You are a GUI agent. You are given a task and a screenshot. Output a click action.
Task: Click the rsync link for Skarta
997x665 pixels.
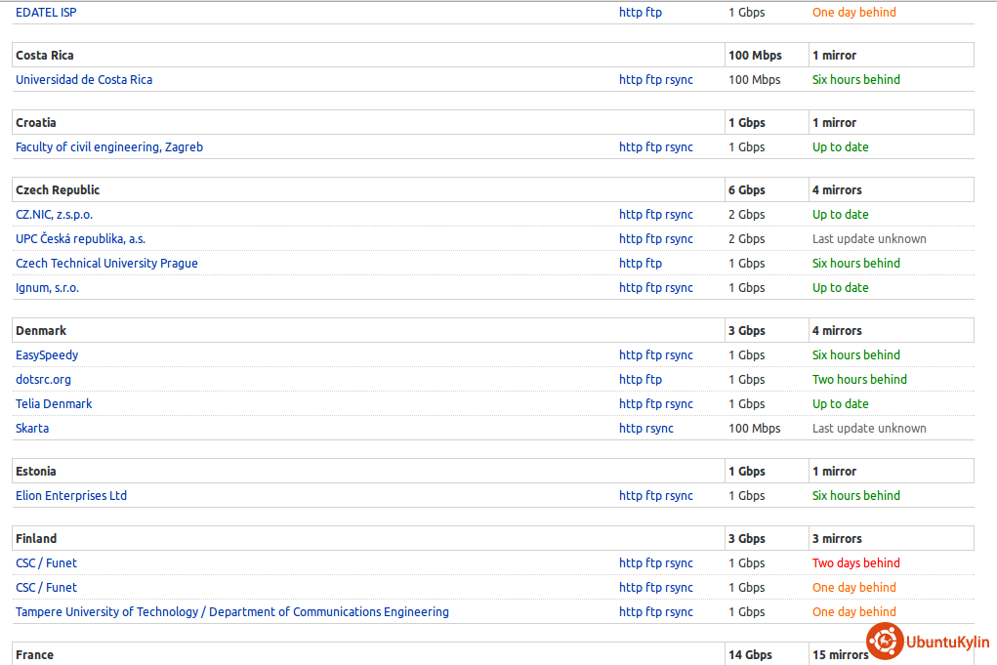pyautogui.click(x=660, y=429)
